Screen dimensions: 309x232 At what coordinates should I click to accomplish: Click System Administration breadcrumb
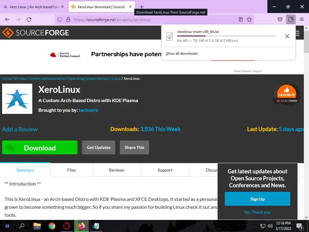coord(47,79)
